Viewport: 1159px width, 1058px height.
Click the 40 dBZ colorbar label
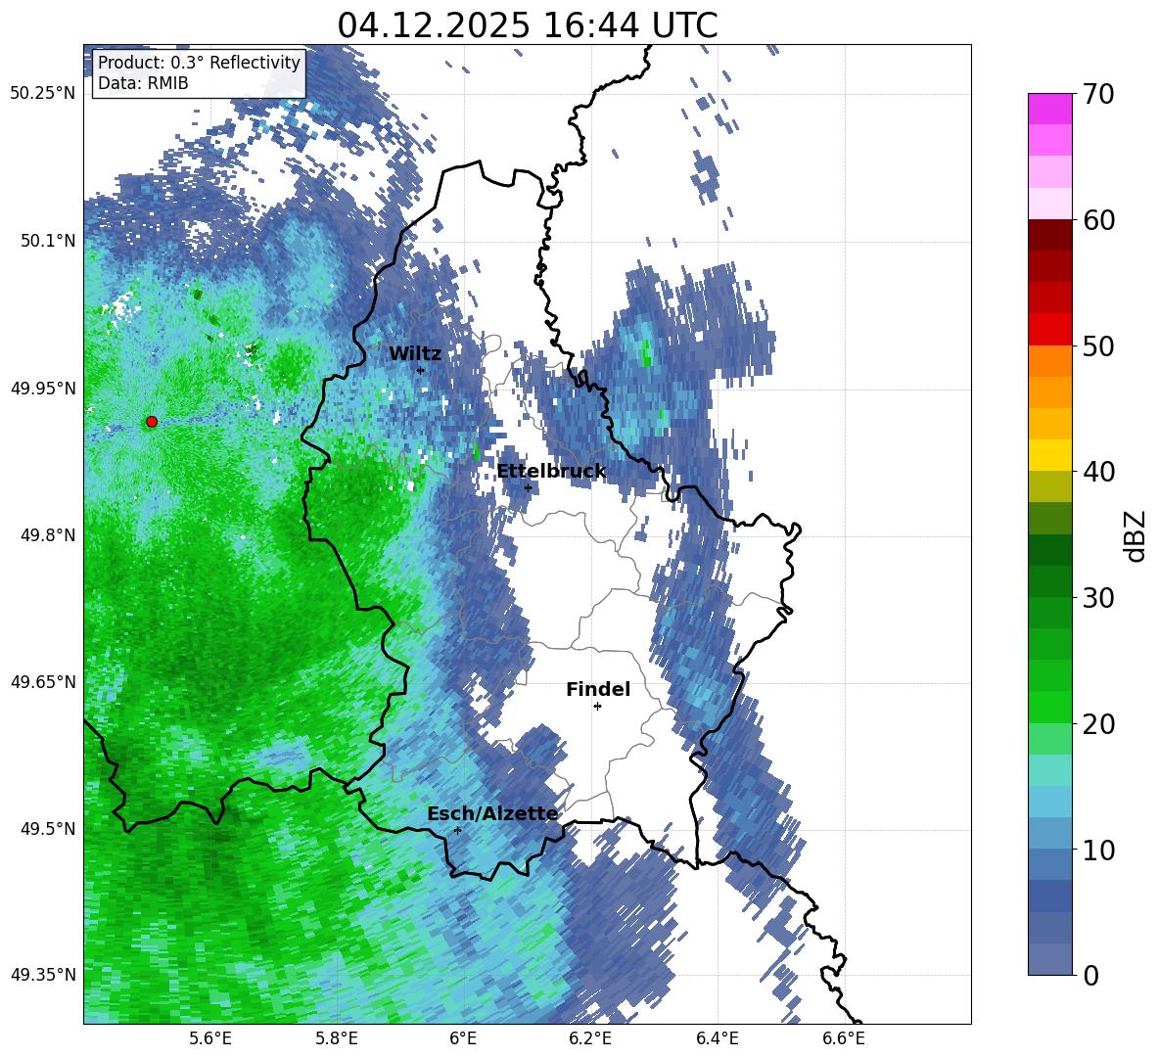[x=1098, y=472]
